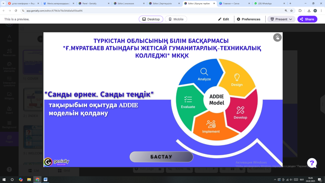Open the volume control in tray
Image resolution: width=325 pixels, height=183 pixels.
point(291,180)
